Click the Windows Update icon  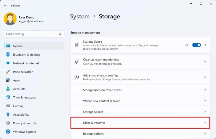(8, 132)
